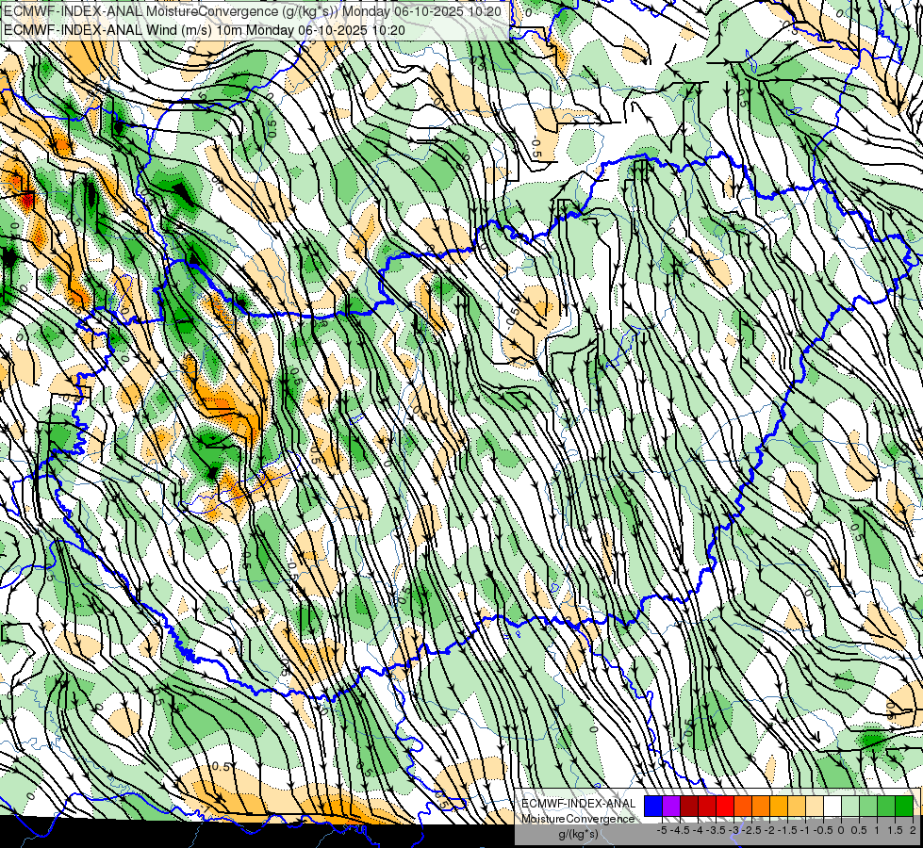The height and width of the screenshot is (848, 923).
Task: Click the legend label ECMWF-INDEX-ANAL
Action: (x=579, y=804)
